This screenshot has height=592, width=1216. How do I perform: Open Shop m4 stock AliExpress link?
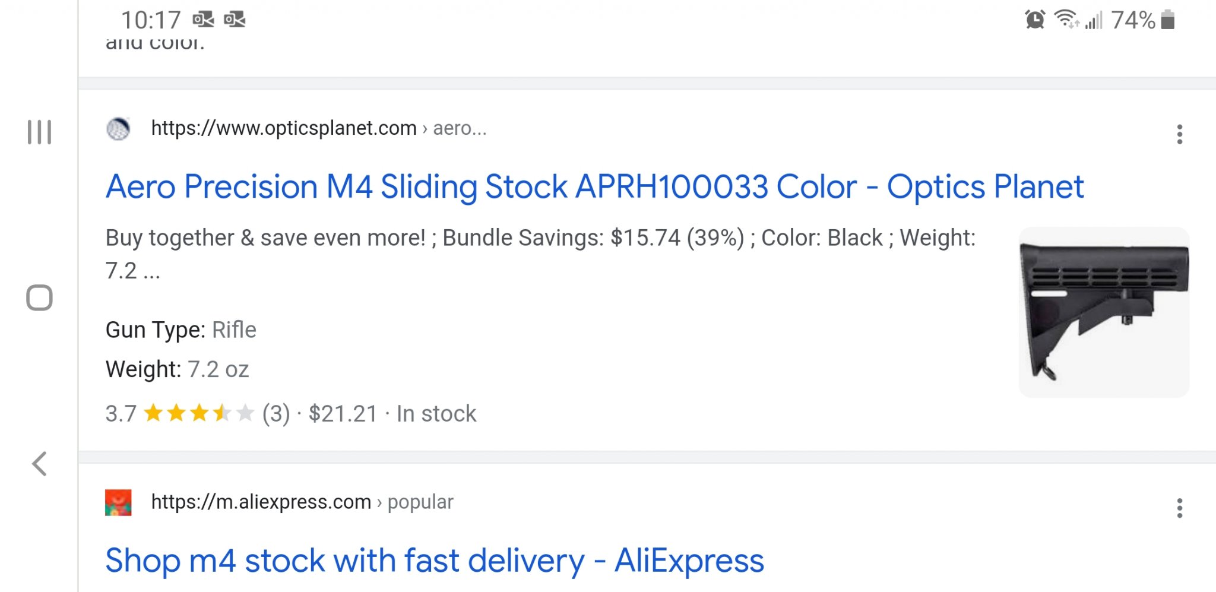coord(434,561)
